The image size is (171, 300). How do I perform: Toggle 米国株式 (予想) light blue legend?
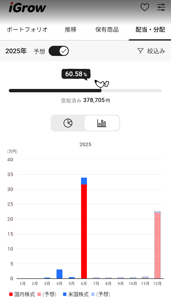(x=101, y=294)
